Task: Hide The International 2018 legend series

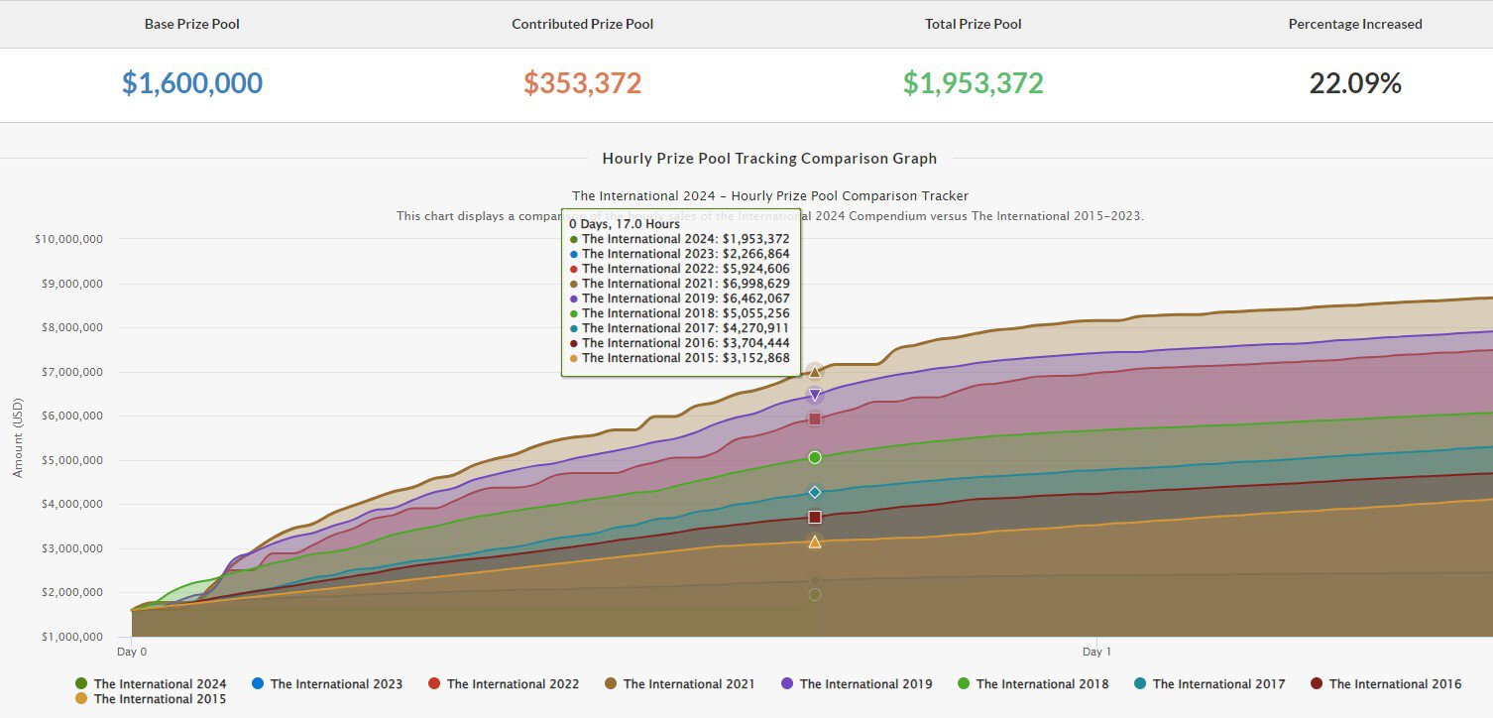Action: (x=1033, y=684)
